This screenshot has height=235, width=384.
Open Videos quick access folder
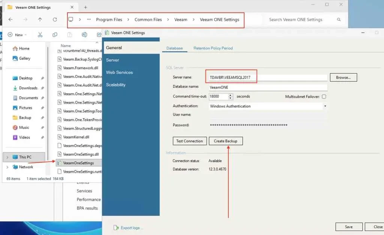tap(24, 137)
